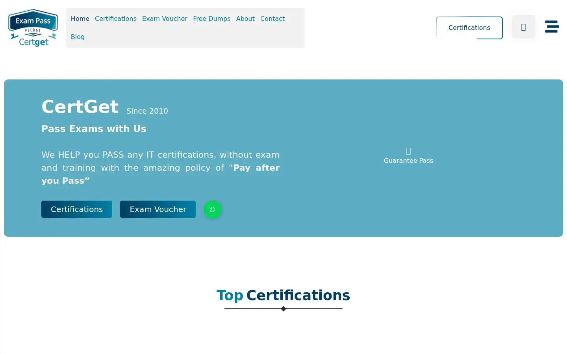
Task: Click the icon above Guarantee Pass
Action: 408,151
